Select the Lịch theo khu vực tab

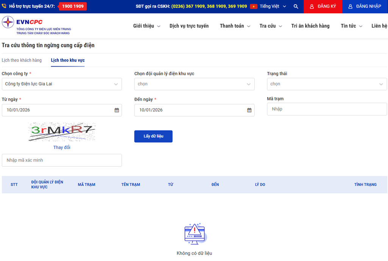pyautogui.click(x=68, y=60)
